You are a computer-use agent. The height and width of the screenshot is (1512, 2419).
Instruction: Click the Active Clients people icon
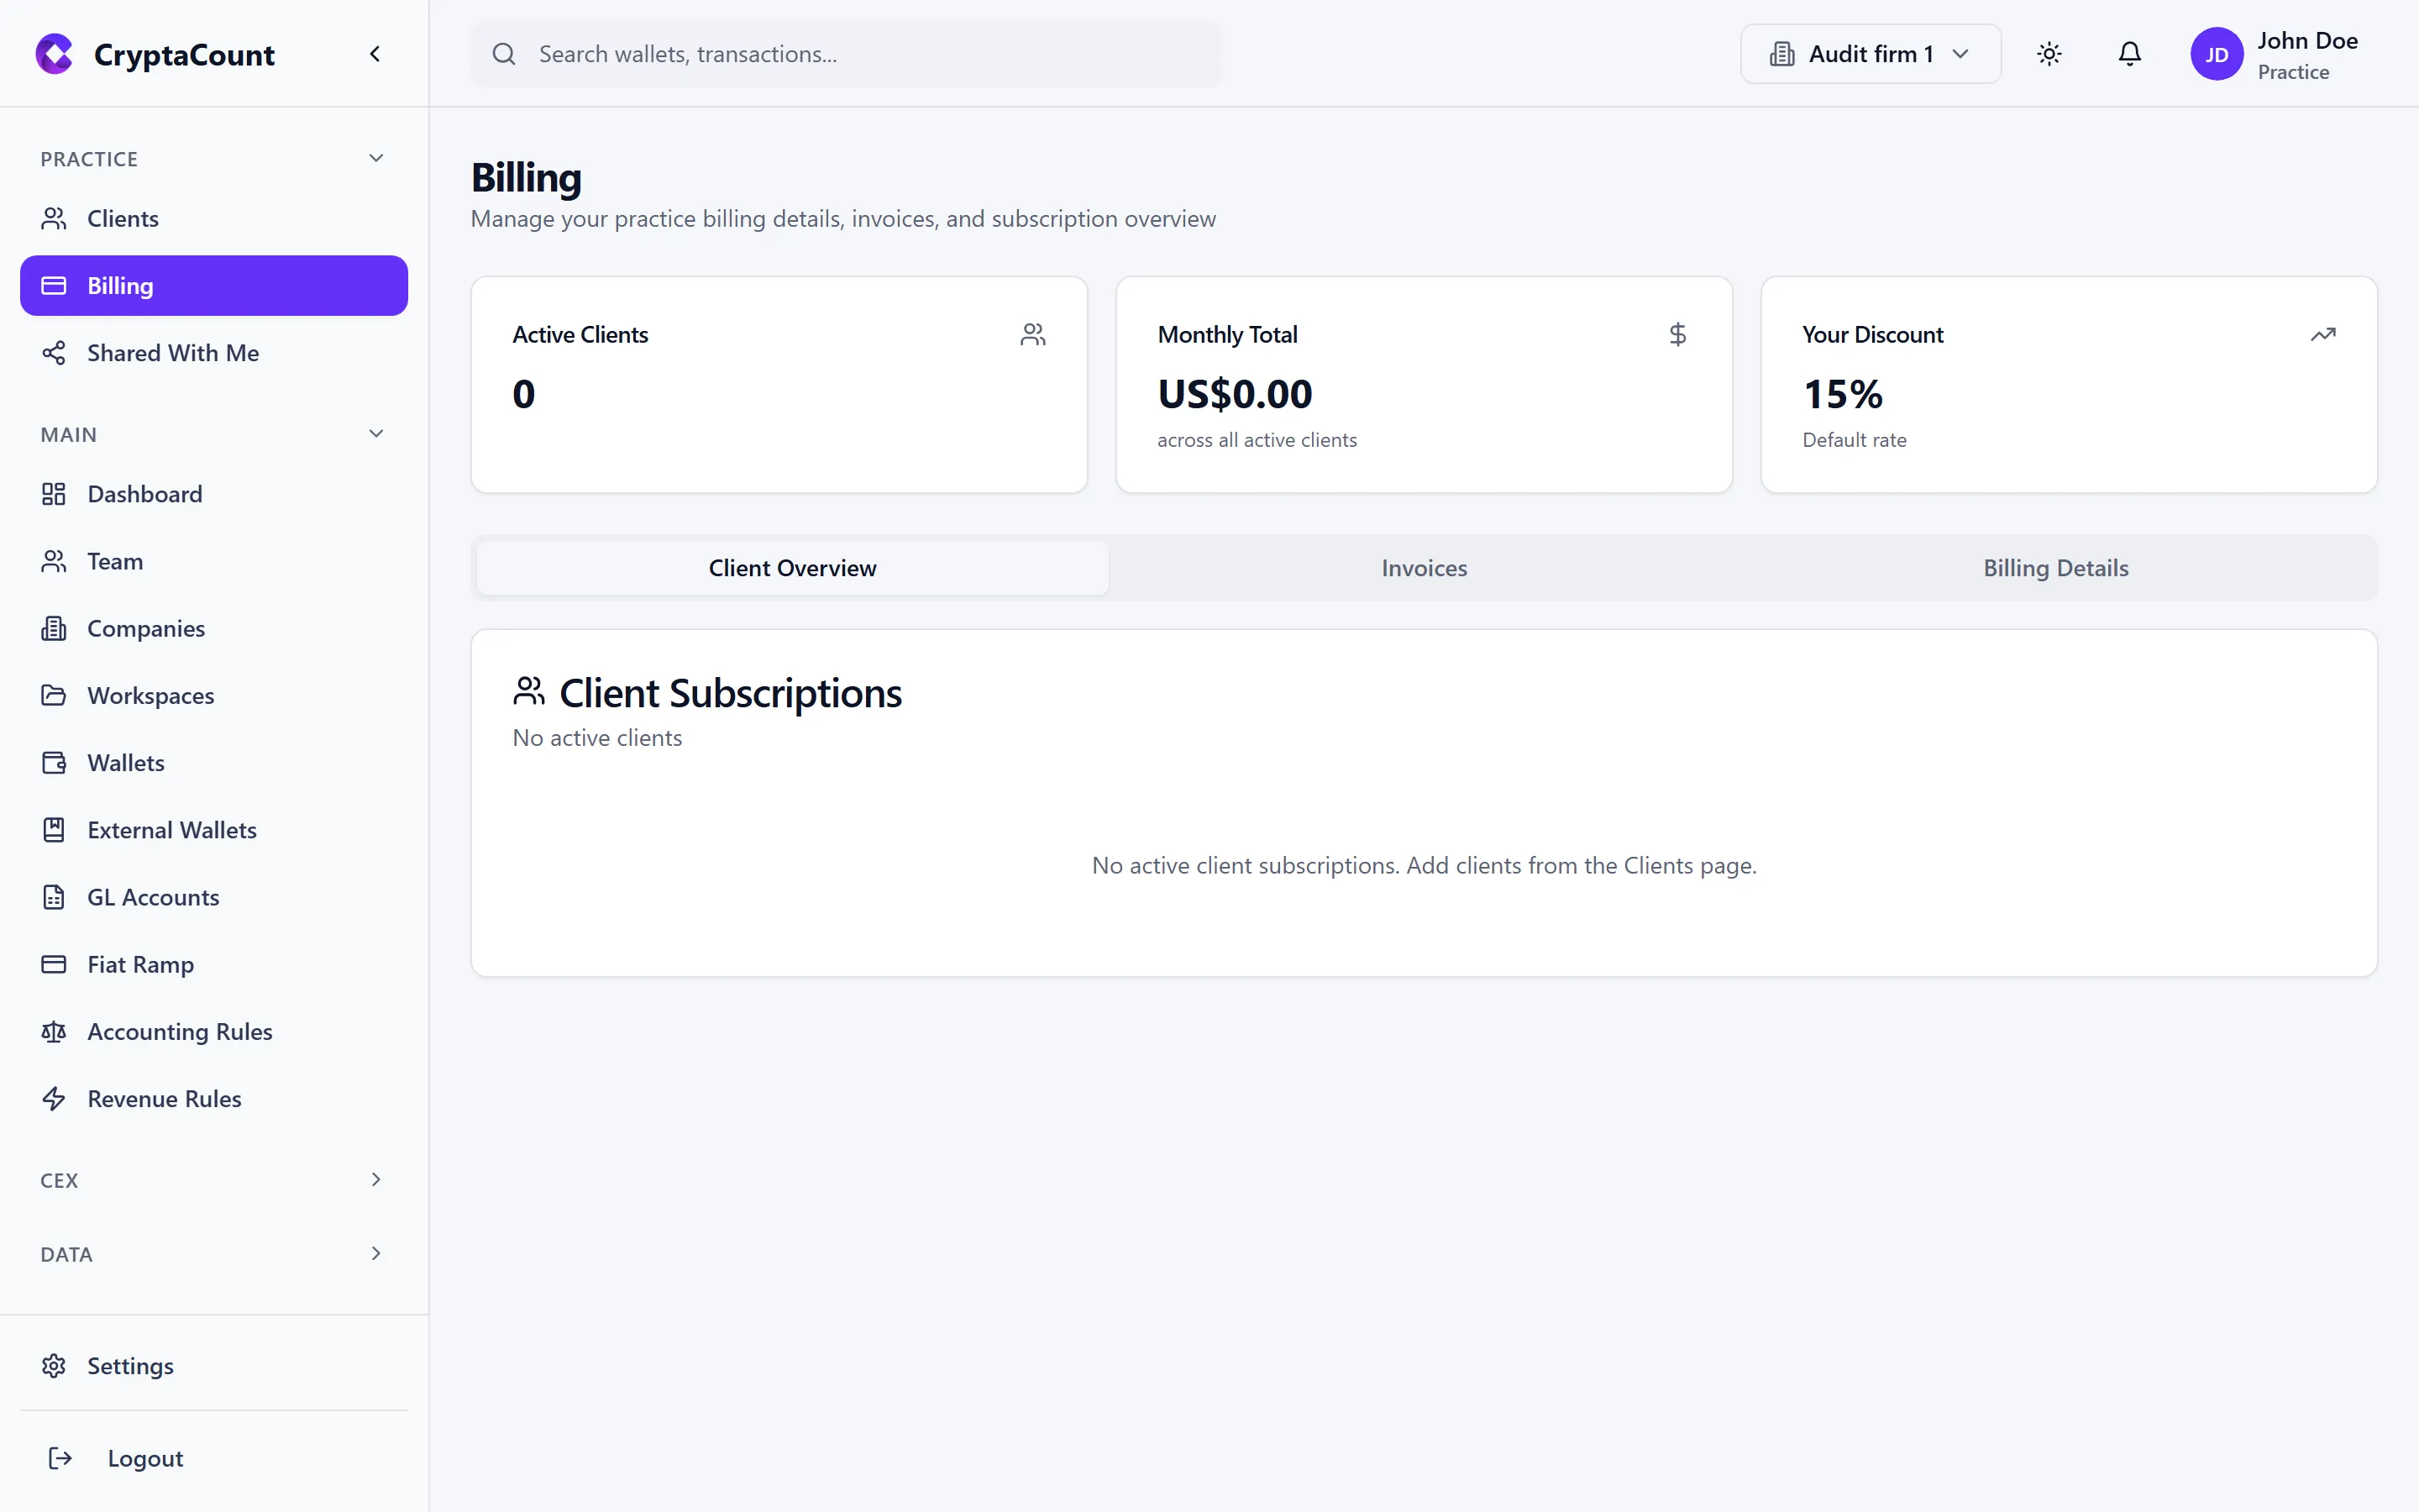point(1032,334)
